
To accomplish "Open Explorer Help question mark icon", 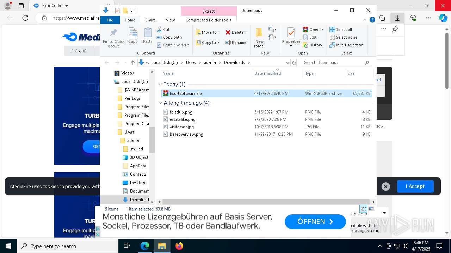I will (x=372, y=20).
